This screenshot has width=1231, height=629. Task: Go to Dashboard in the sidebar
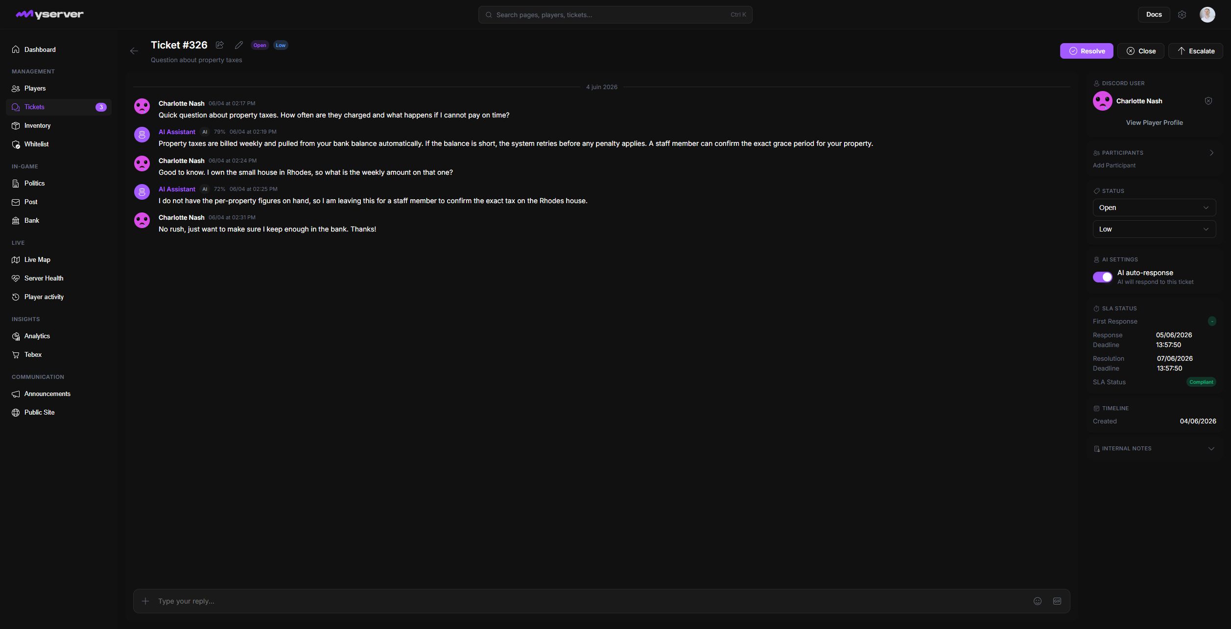pyautogui.click(x=59, y=49)
